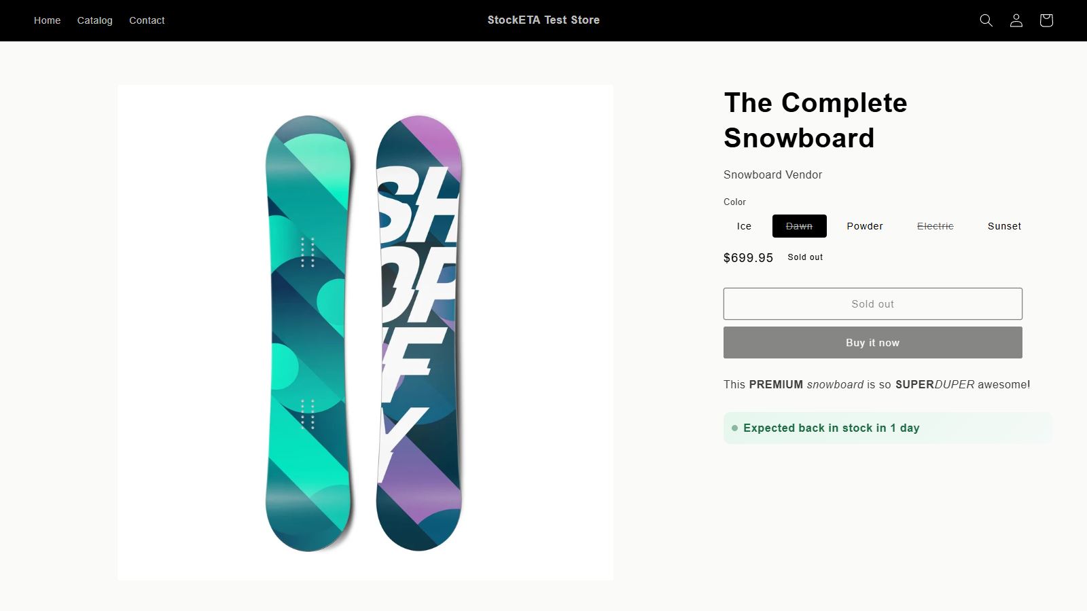Open the account login icon
The image size is (1087, 611).
(x=1016, y=20)
